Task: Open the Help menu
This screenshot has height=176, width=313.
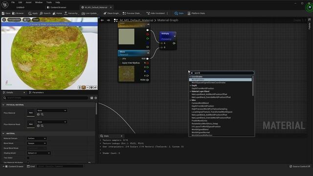Action: click(x=58, y=2)
